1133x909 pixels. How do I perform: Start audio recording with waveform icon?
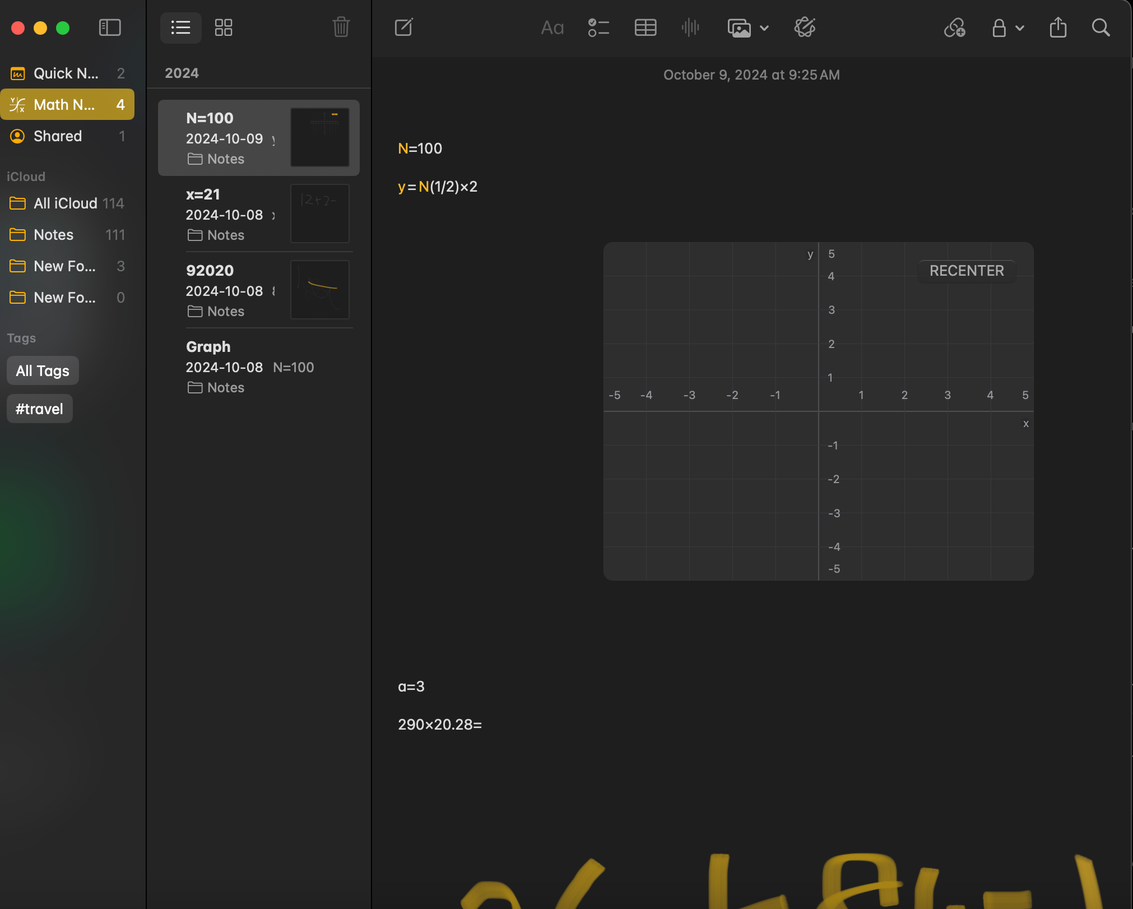[690, 27]
